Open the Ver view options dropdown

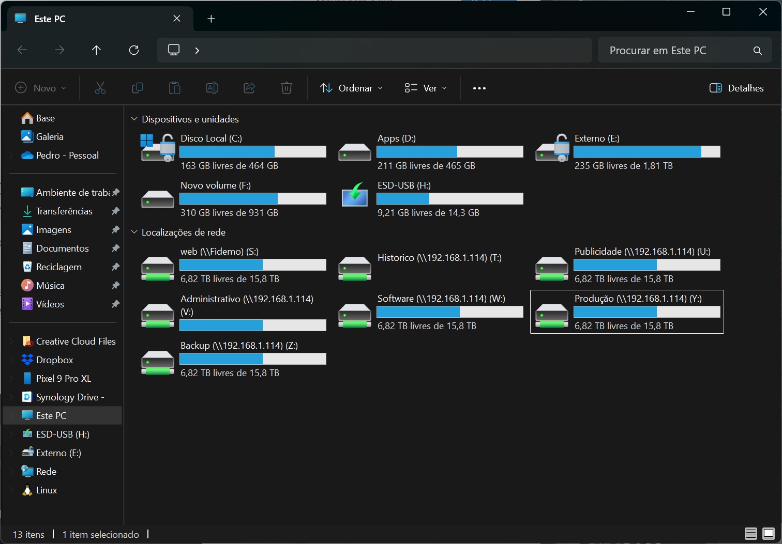click(x=426, y=88)
